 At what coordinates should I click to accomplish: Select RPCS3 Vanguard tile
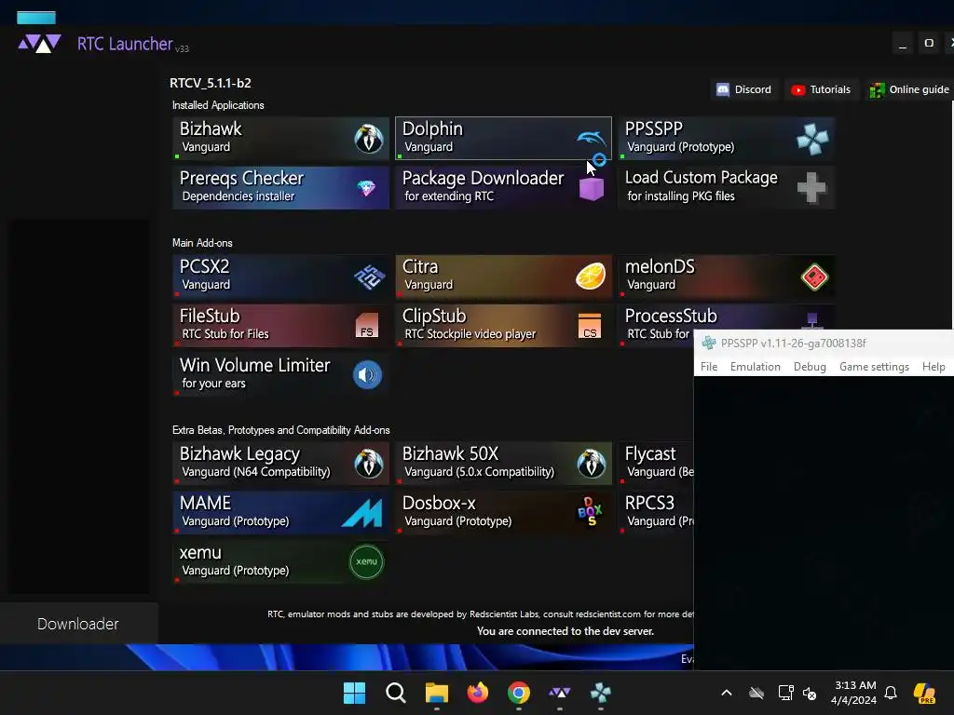656,513
